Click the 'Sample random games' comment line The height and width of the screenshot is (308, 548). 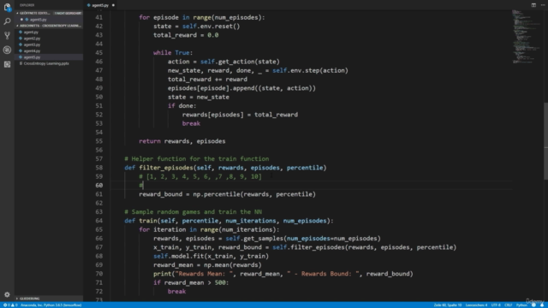194,212
